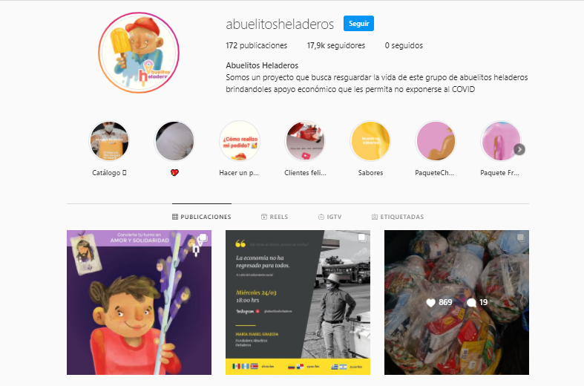Switch to the IGTV tab

[330, 217]
